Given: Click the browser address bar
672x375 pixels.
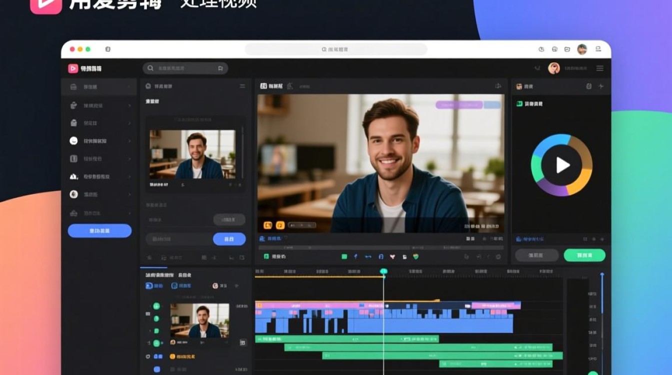Looking at the screenshot, I should point(336,49).
